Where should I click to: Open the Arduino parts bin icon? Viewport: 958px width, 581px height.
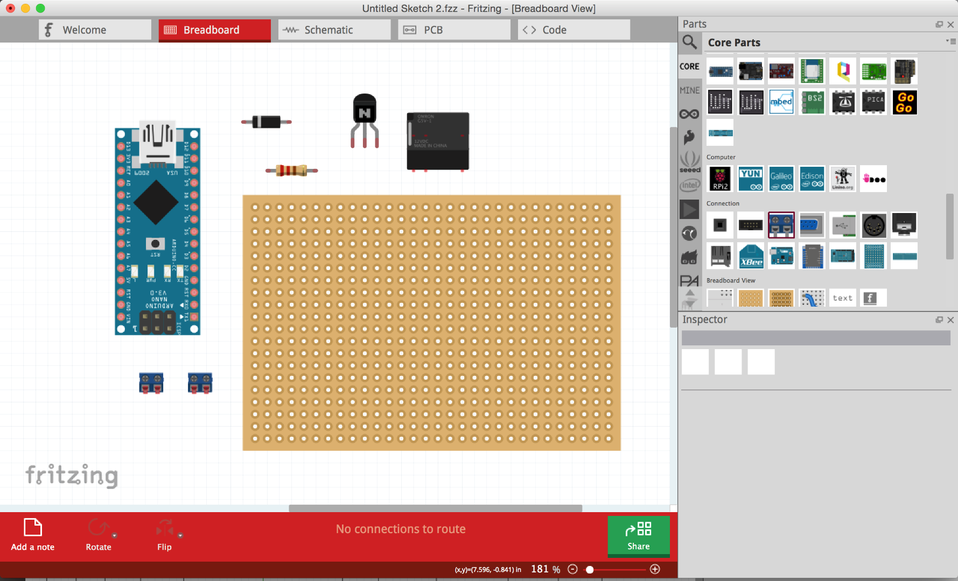tap(690, 113)
